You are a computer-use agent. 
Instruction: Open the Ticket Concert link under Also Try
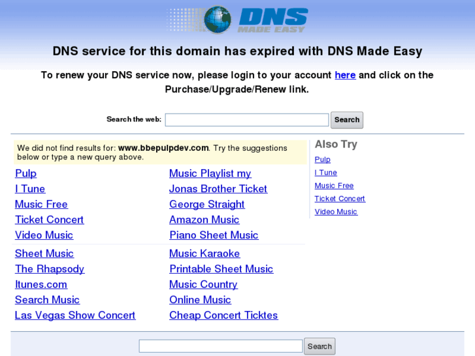[340, 199]
